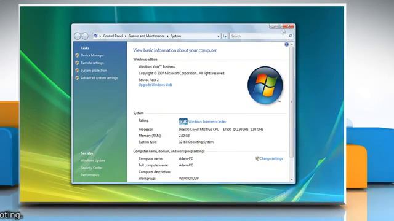The height and width of the screenshot is (221, 394).
Task: Click the copyright 2007 Microsoft Corporation text
Action: point(182,74)
